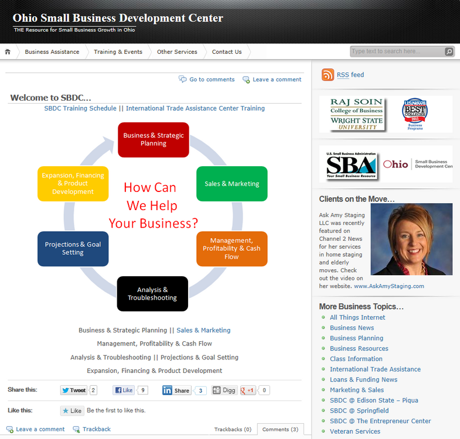Open SBDC @ The Entrepreneur Center link

point(380,421)
